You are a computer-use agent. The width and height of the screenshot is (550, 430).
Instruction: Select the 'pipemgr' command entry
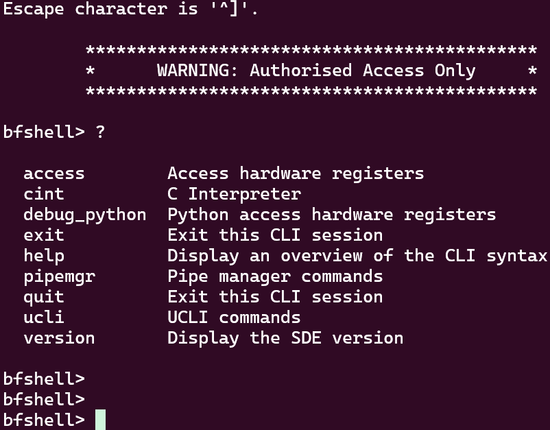[59, 276]
